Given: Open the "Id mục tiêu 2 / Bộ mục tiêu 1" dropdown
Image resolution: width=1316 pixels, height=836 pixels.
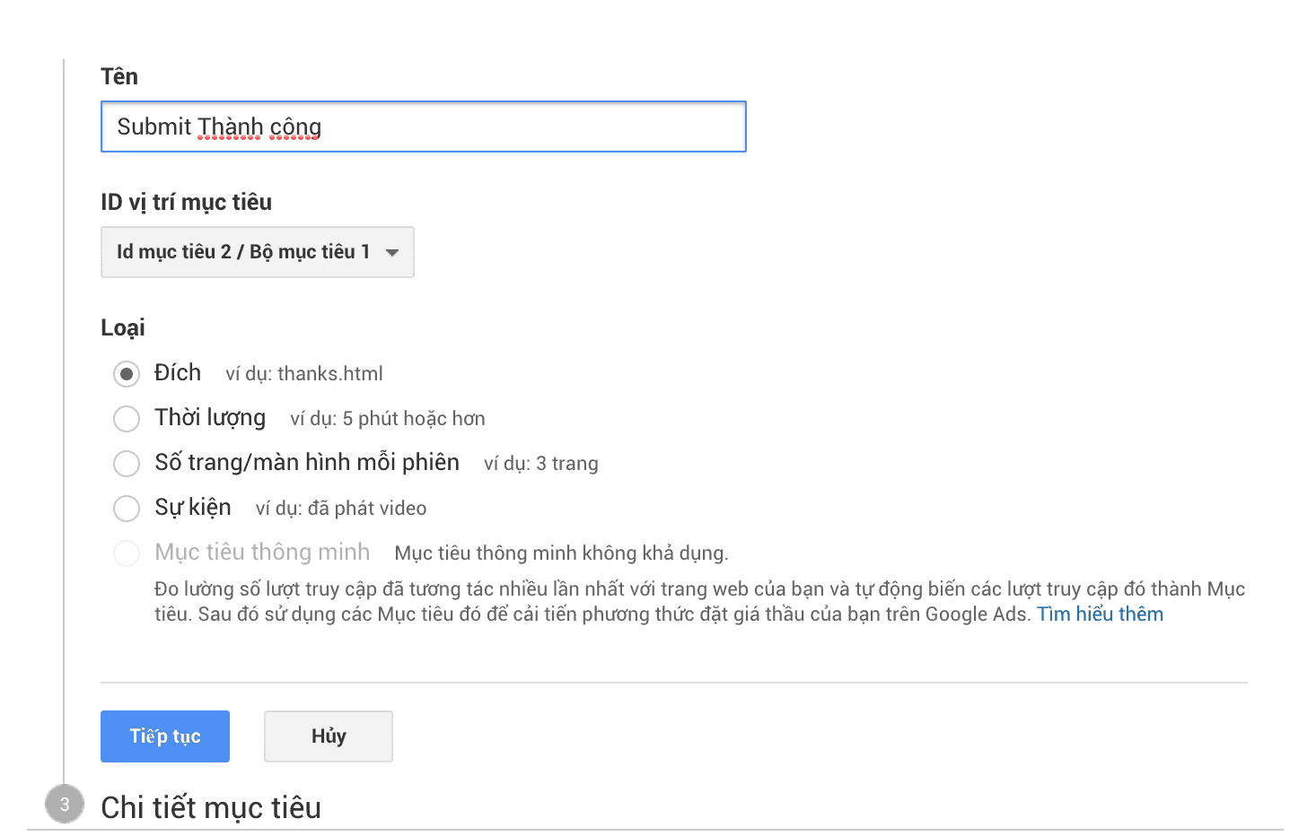Looking at the screenshot, I should coord(258,252).
